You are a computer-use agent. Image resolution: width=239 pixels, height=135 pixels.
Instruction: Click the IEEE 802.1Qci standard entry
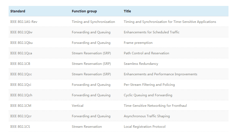pos(21,85)
